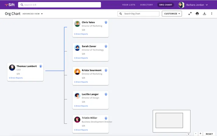Image resolution: width=217 pixels, height=136 pixels.
Task: Click Tristin Miller's Business Development Director title
Action: coord(97,122)
